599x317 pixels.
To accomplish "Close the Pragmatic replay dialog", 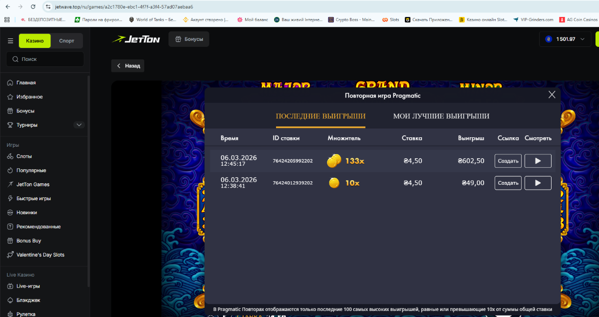I will pyautogui.click(x=552, y=95).
